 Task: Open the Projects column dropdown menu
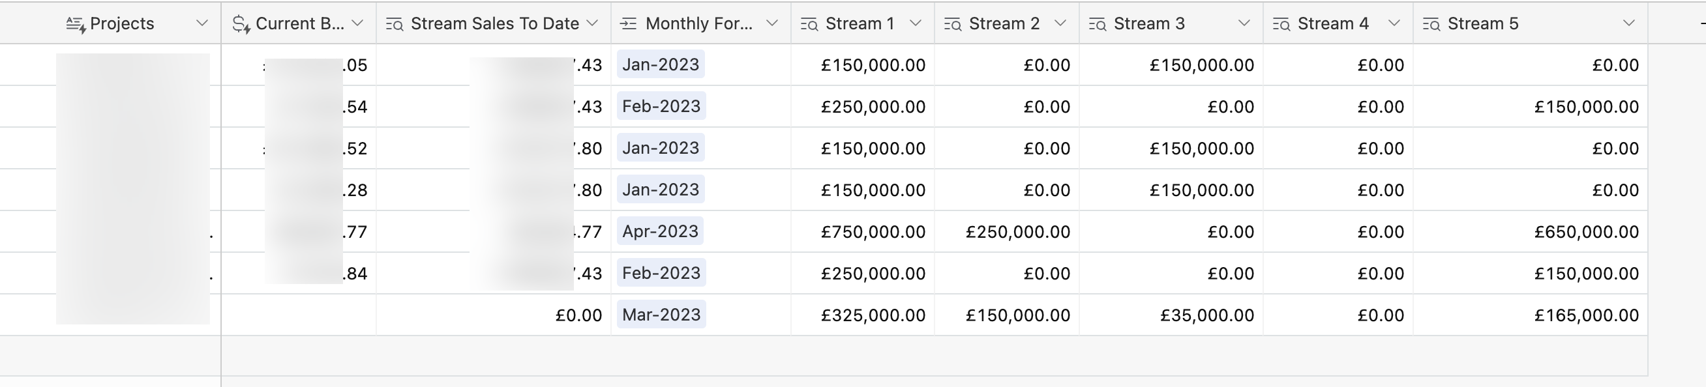click(202, 23)
